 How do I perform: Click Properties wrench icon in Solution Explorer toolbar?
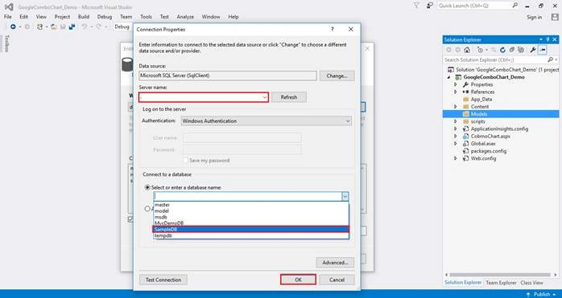[533, 50]
